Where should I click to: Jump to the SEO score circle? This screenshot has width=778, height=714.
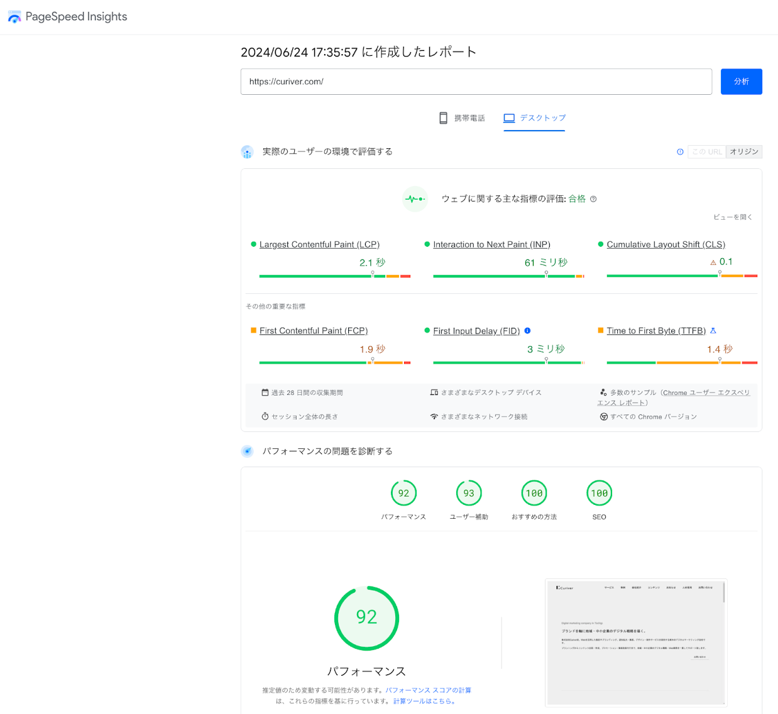599,494
